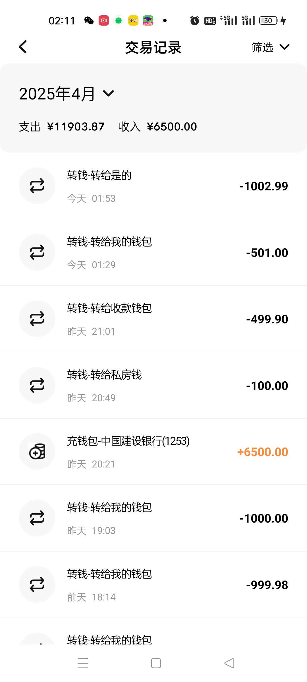Tap the chevron beside 筛选
Screen dimensions: 307x682
pos(284,47)
